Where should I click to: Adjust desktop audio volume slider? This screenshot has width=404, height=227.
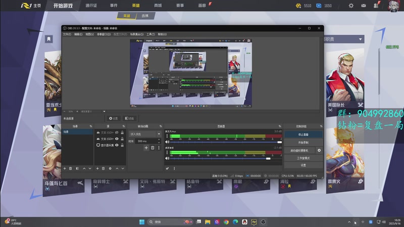[x=225, y=158]
